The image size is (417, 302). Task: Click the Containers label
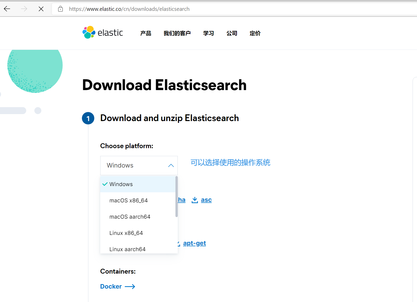coord(118,271)
